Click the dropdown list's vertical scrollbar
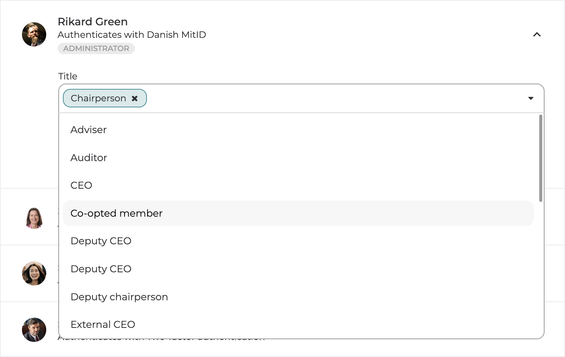The image size is (565, 357). [540, 158]
